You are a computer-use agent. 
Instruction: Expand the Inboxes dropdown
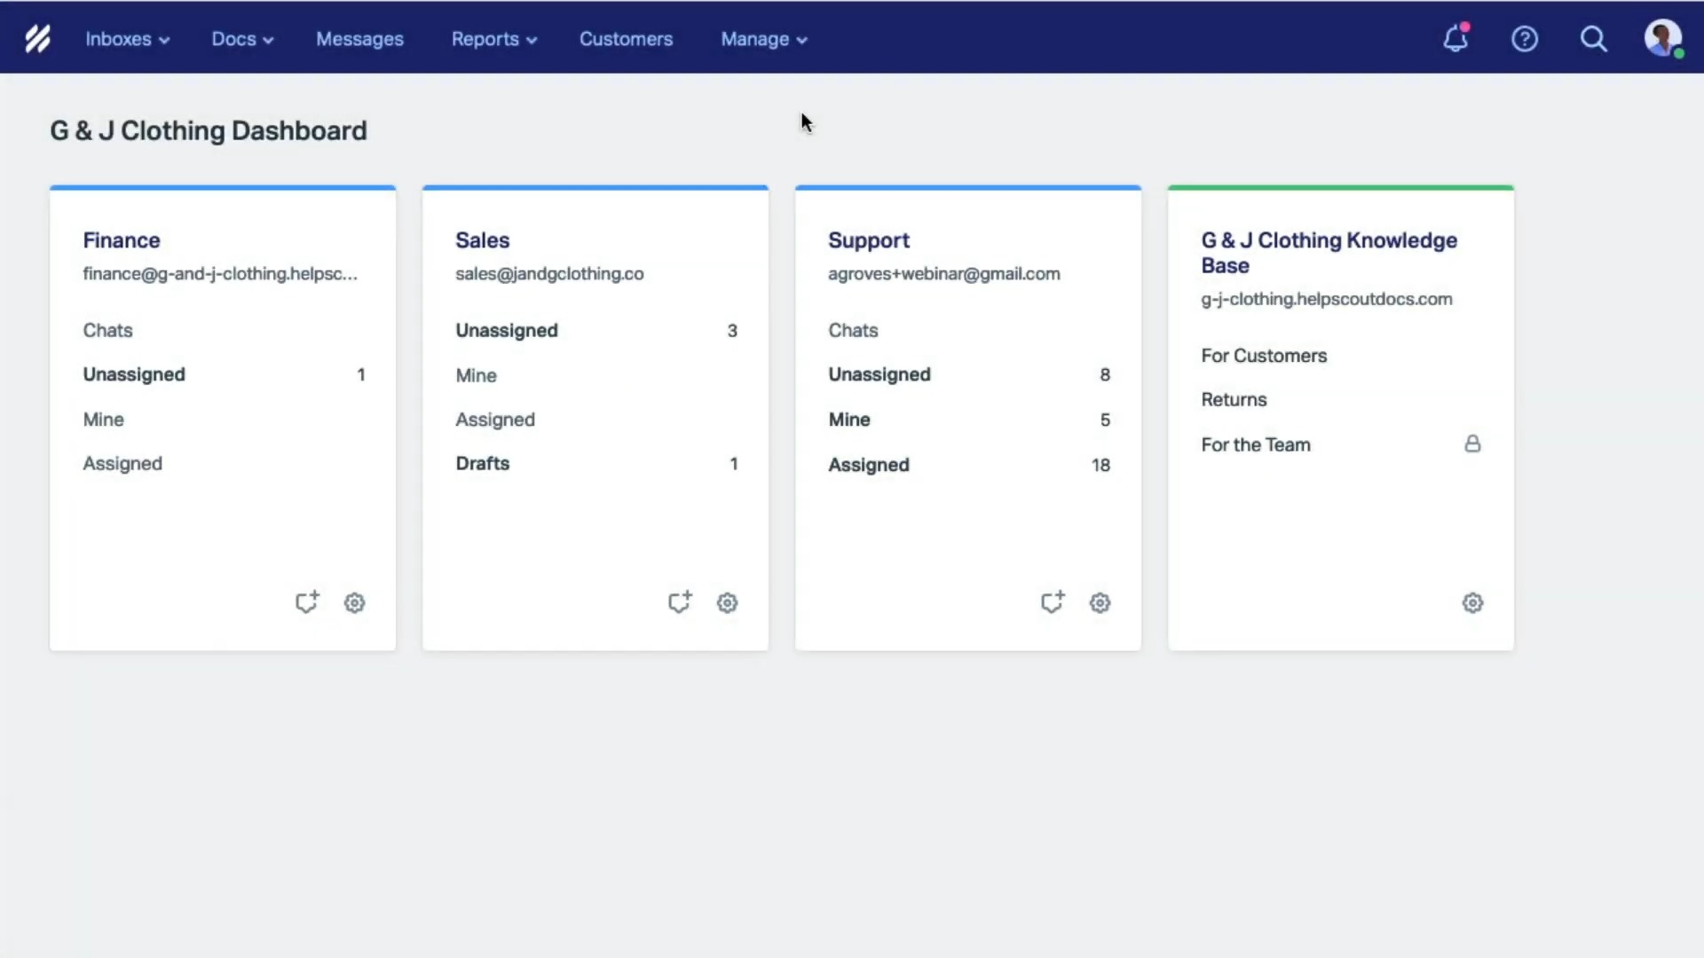127,39
